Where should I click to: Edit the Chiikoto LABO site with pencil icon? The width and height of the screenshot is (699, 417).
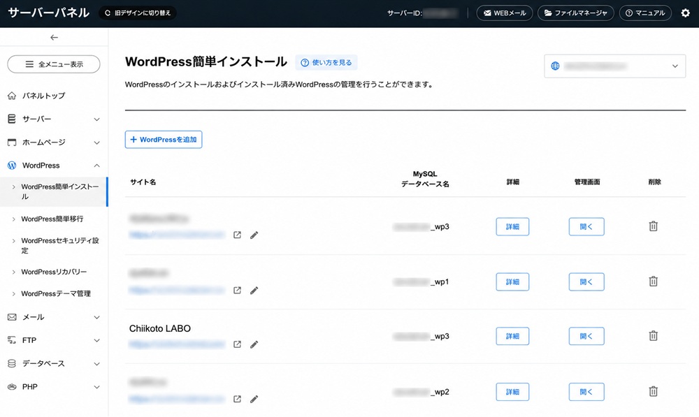[x=254, y=344]
